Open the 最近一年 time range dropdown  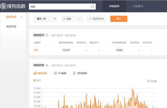46,19
